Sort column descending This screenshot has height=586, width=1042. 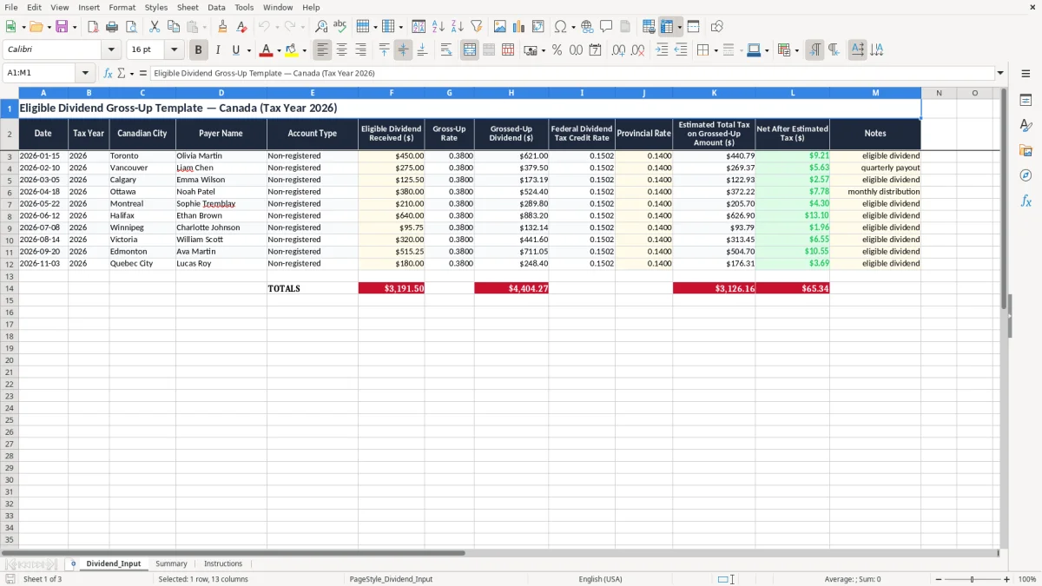tap(458, 27)
